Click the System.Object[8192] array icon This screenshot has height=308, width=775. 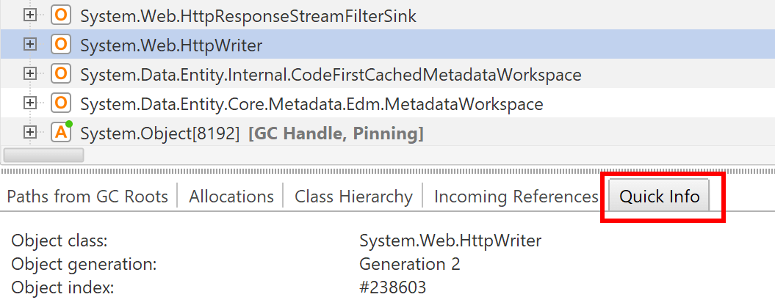(x=61, y=132)
